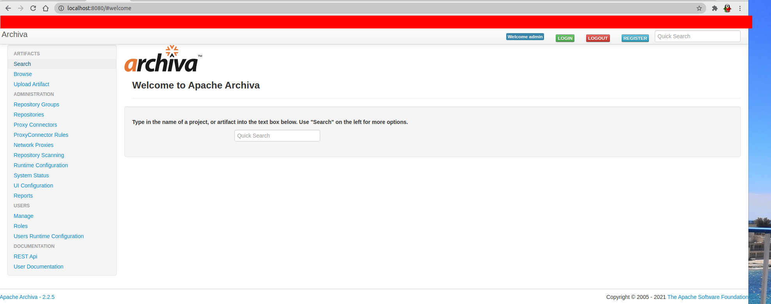
Task: Open Roles under Users
Action: pos(21,226)
